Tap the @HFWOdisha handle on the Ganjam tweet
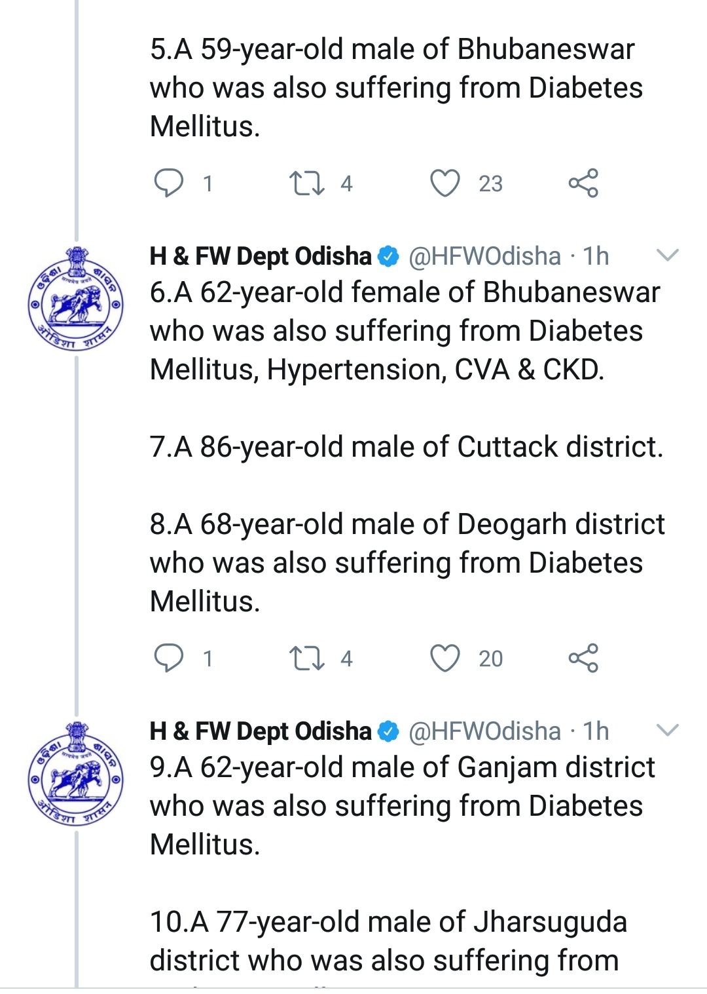This screenshot has width=707, height=994. point(484,731)
